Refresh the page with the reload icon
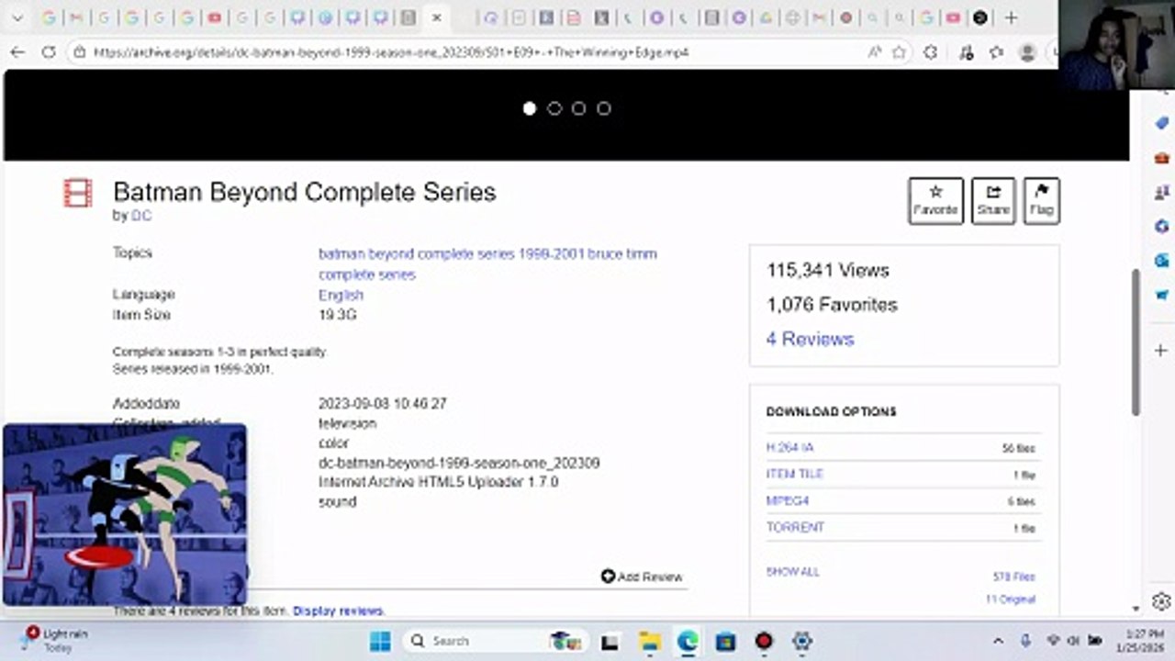1175x661 pixels. tap(49, 52)
